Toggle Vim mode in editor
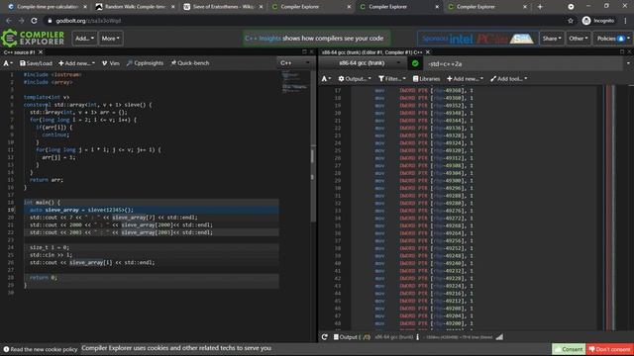 (x=111, y=63)
